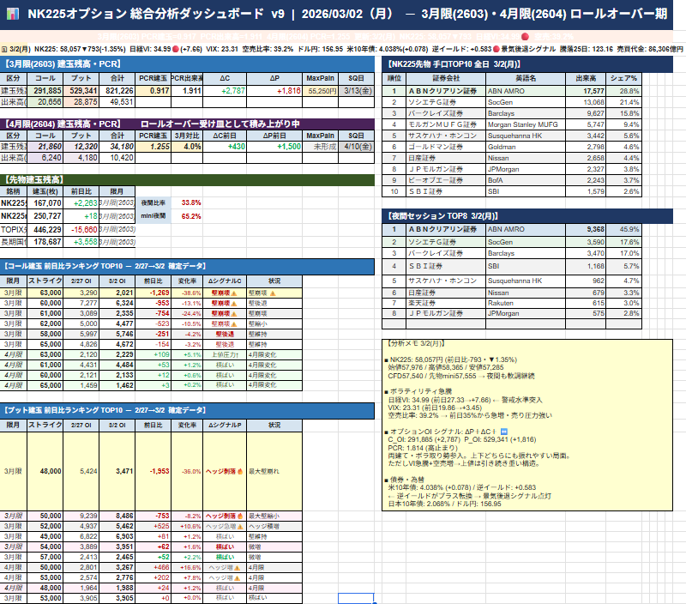Click the 3/2(月) market summary ticker row
The width and height of the screenshot is (686, 604).
pos(343,49)
